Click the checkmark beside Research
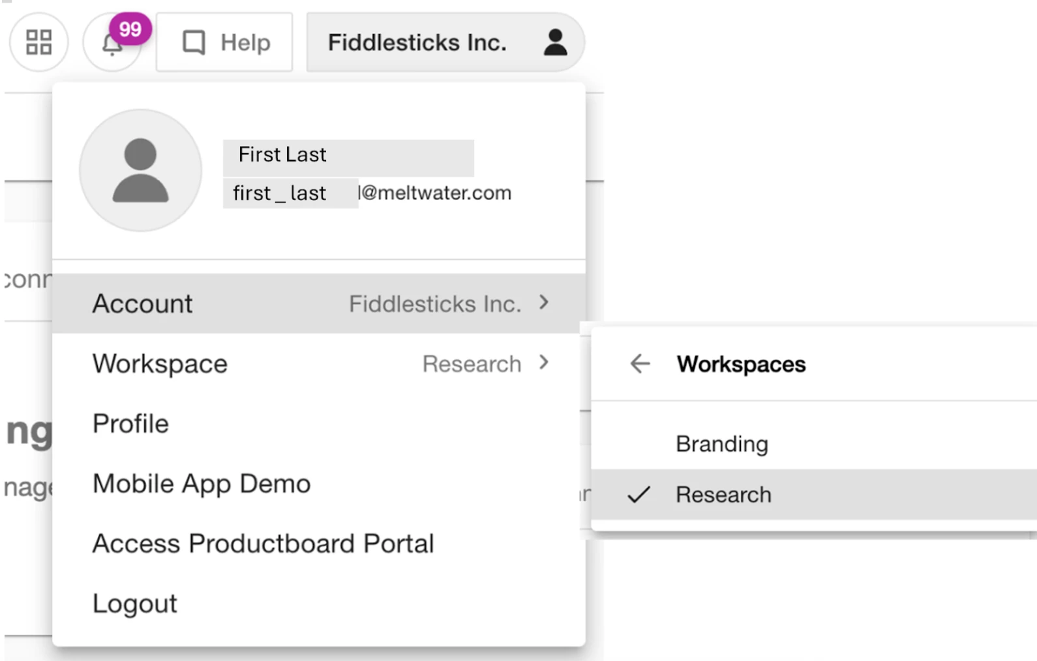 pos(639,495)
